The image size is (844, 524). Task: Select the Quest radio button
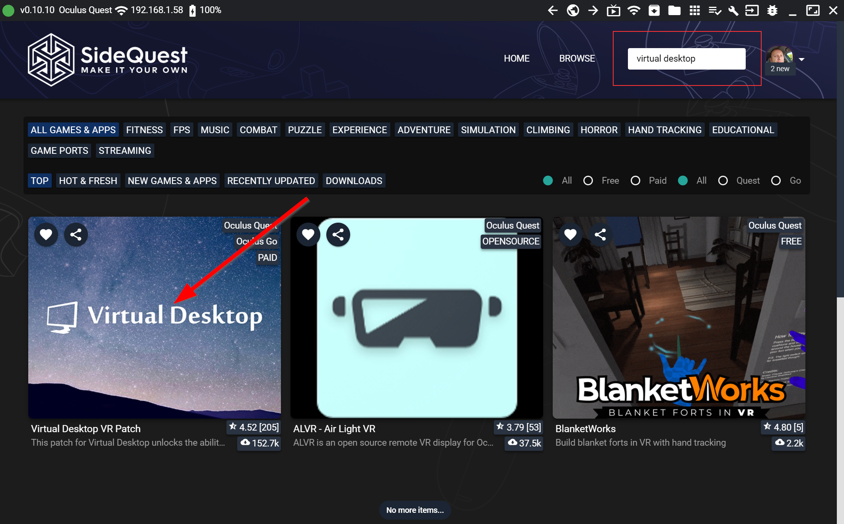723,180
